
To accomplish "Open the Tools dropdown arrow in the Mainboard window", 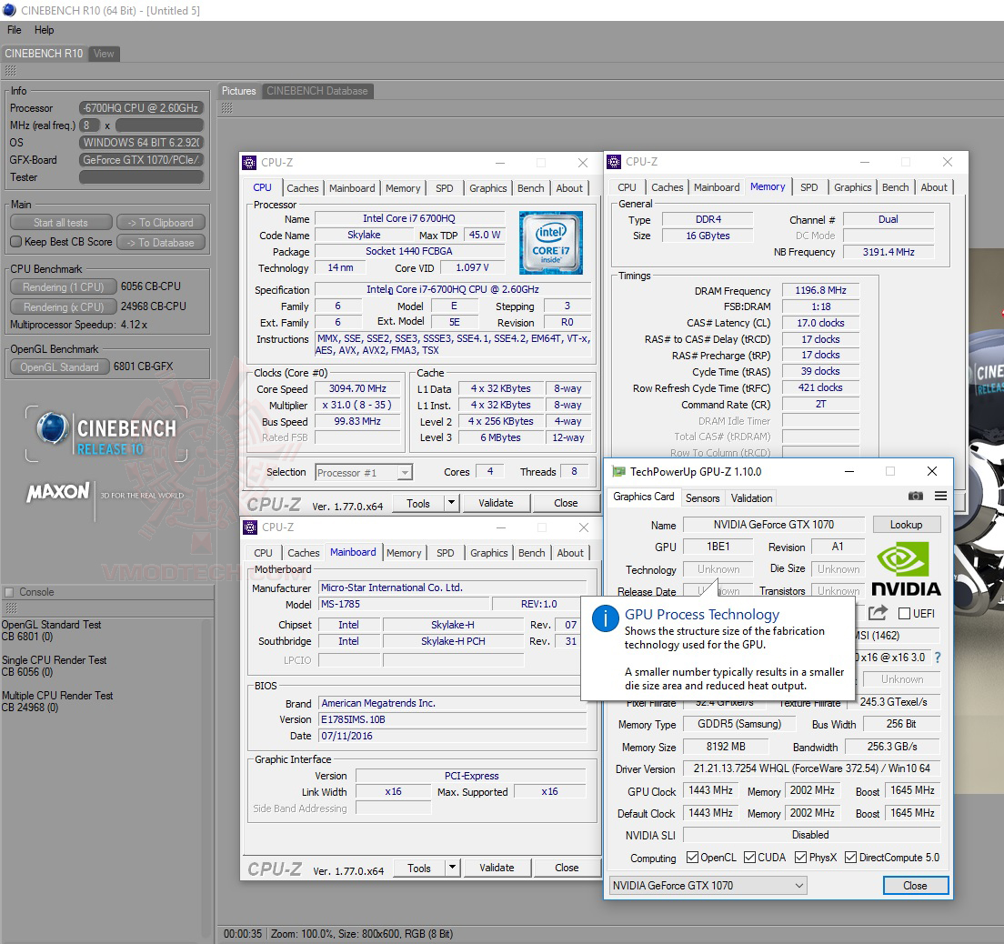I will [452, 868].
